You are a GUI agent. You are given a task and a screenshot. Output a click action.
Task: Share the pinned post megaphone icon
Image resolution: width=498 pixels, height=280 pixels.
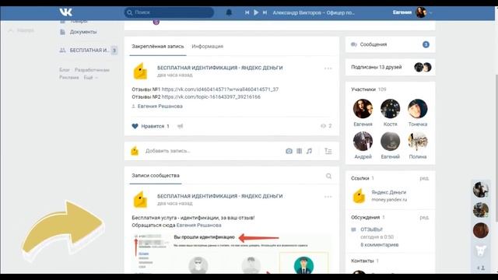tap(180, 126)
